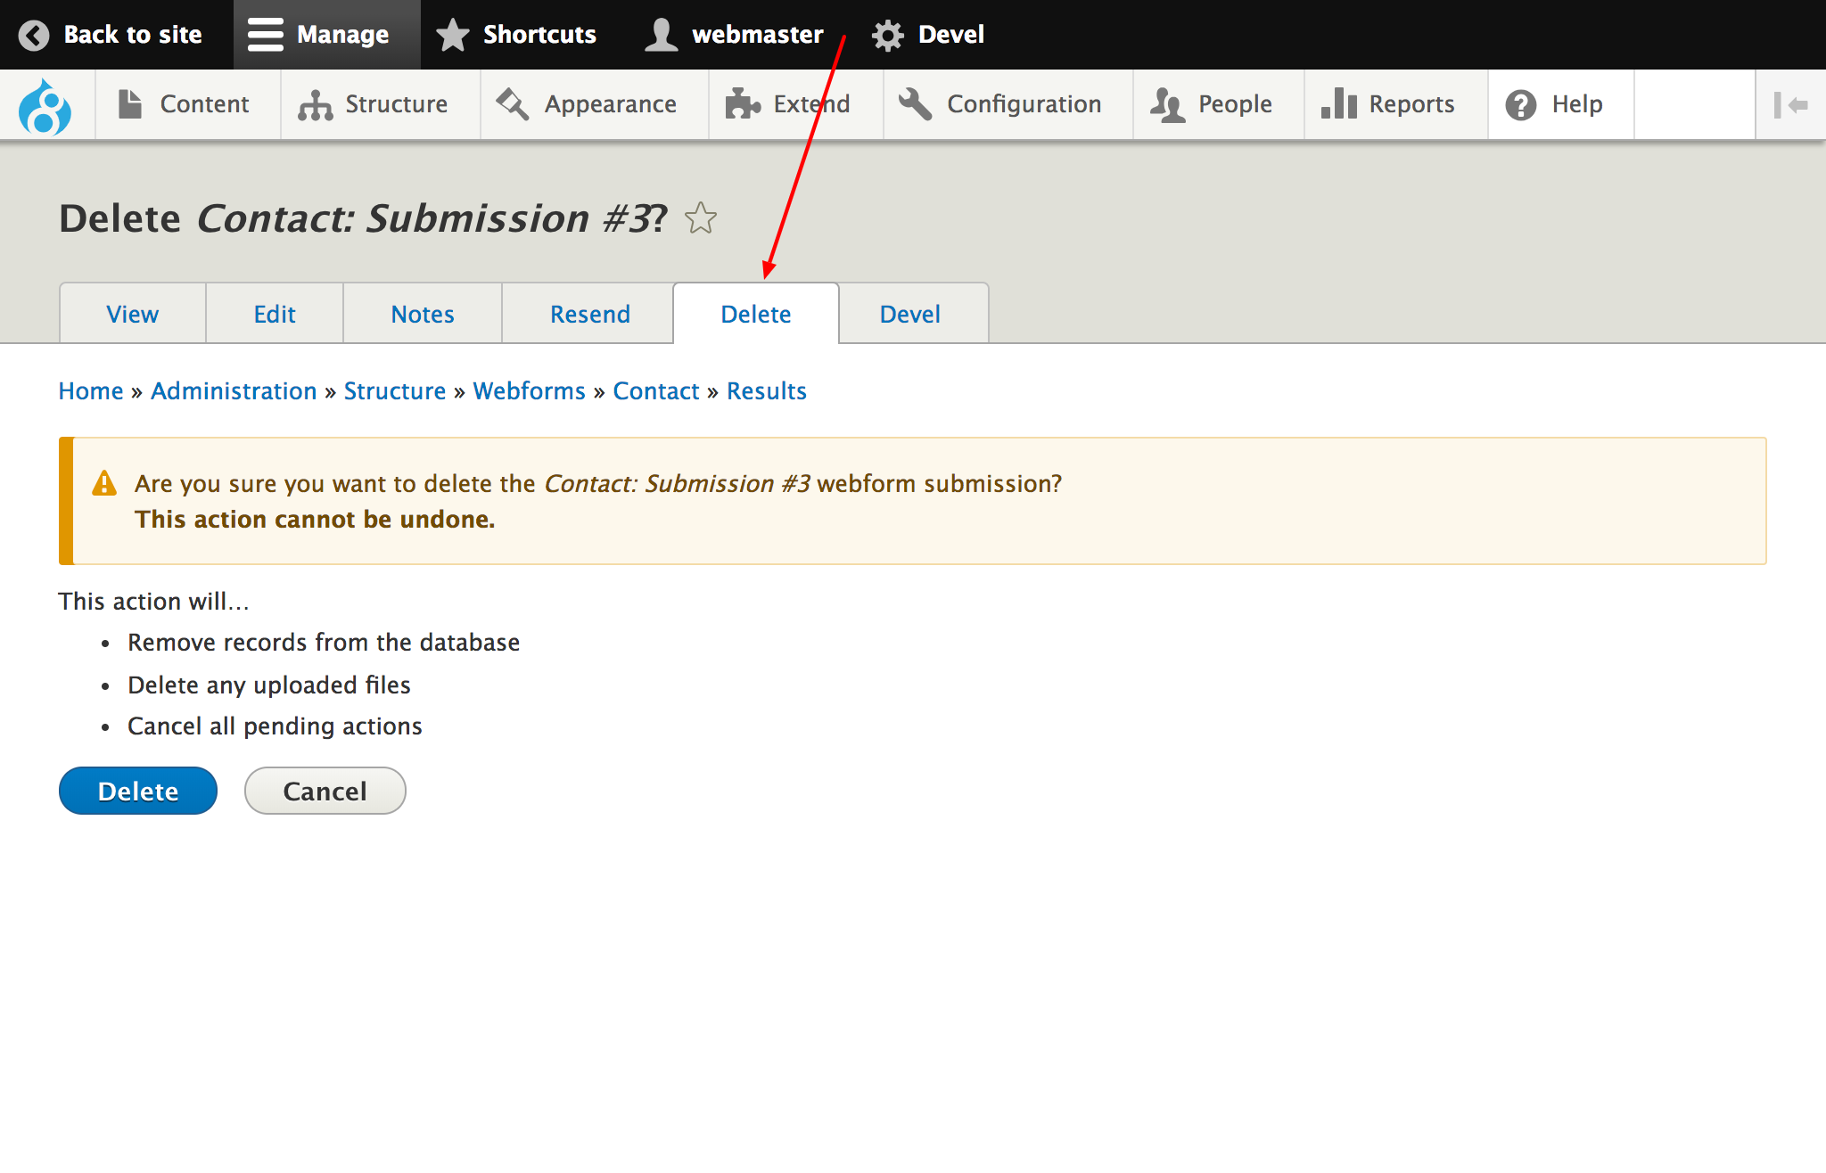Go to Results breadcrumb link
The width and height of the screenshot is (1826, 1173).
[767, 391]
